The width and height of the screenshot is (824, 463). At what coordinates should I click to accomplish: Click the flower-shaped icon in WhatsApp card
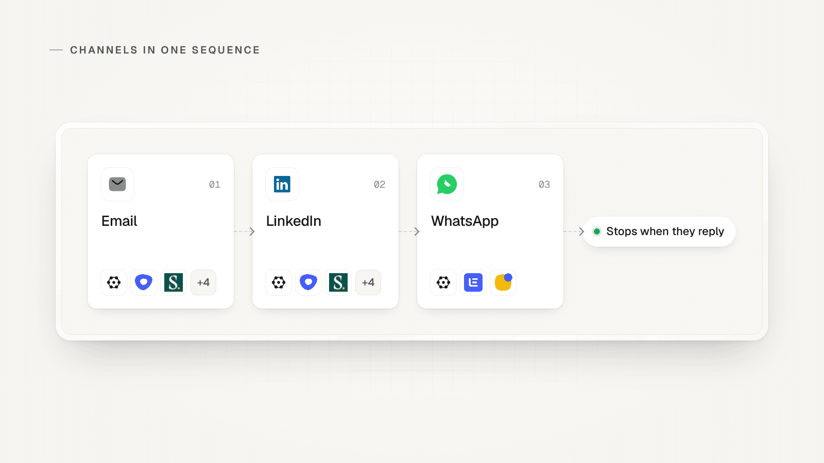coord(443,282)
